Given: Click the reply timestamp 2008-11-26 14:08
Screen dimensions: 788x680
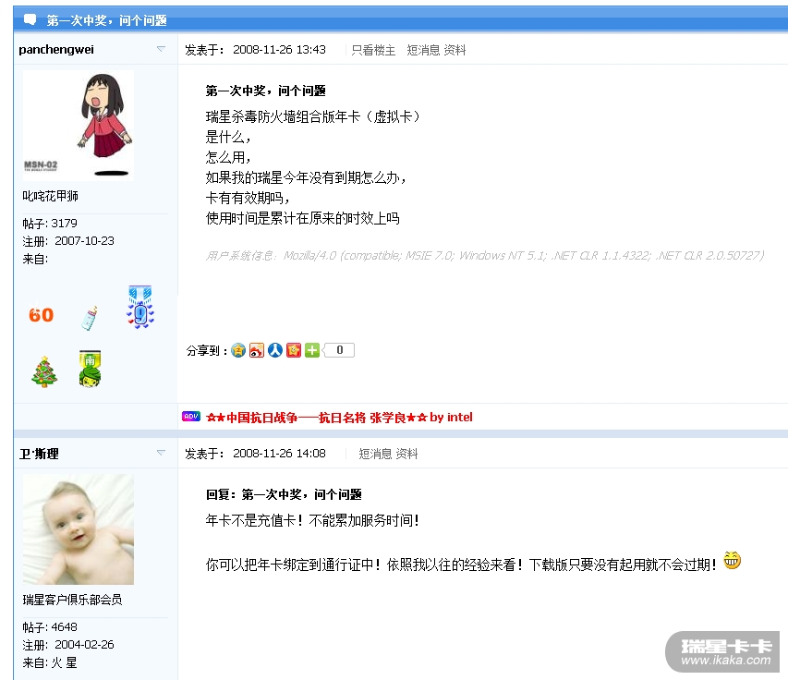Looking at the screenshot, I should point(279,454).
